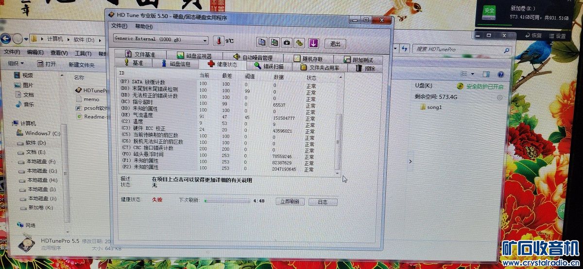The height and width of the screenshot is (269, 583).
Task: Select the (C3) 硬件 ECC 校正 row
Action: click(x=218, y=130)
